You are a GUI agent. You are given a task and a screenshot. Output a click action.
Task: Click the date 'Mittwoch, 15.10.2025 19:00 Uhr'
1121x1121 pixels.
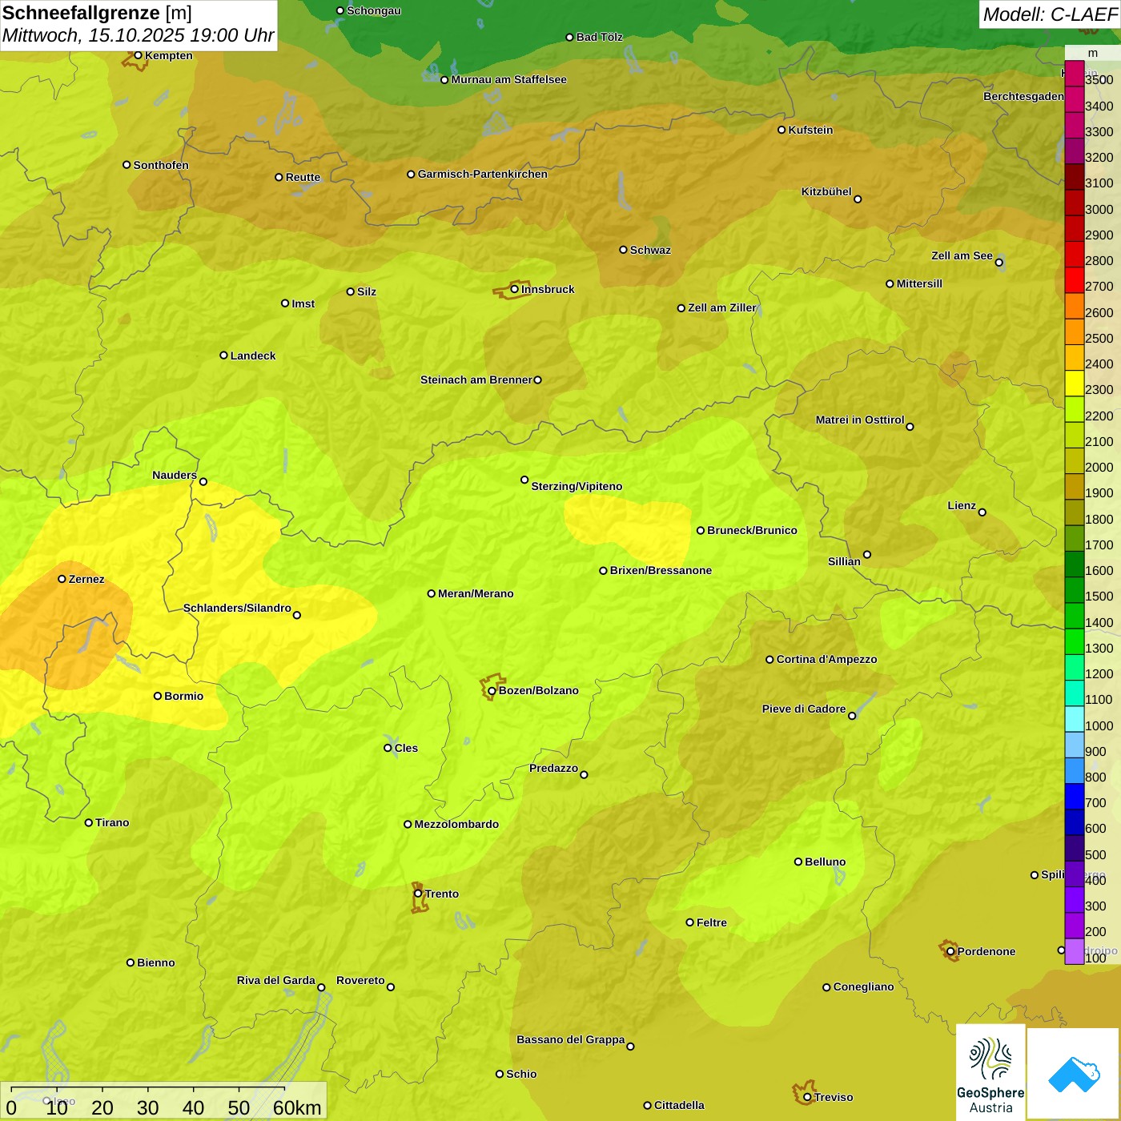139,35
